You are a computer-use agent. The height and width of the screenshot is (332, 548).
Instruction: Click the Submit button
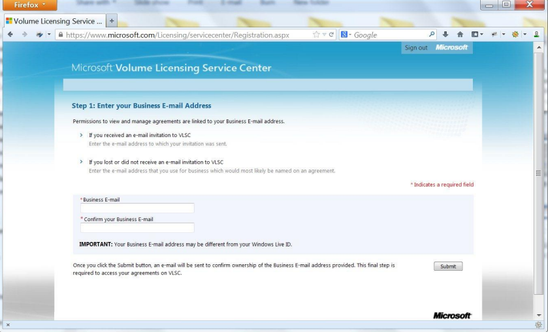[448, 266]
